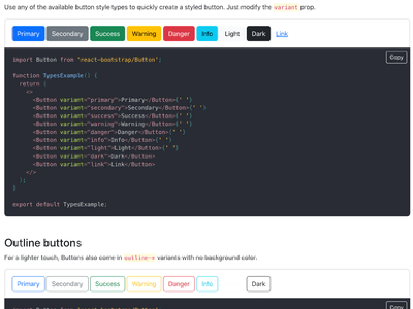Click the code line with variant="danger"

click(x=109, y=132)
